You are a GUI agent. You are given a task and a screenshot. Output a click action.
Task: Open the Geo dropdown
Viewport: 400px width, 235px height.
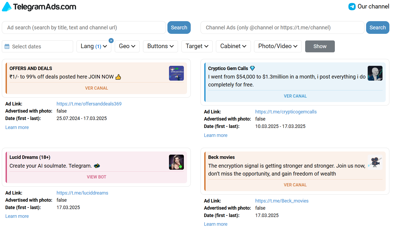pyautogui.click(x=127, y=46)
